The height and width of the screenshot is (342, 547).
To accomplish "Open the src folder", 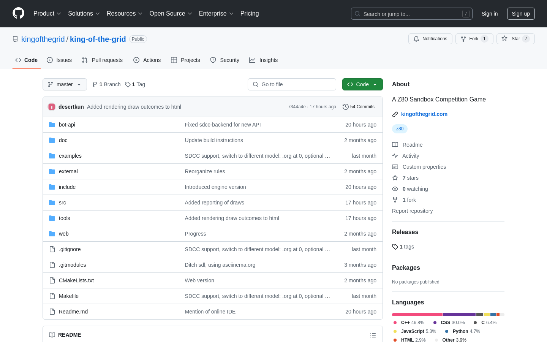I will 62,203.
